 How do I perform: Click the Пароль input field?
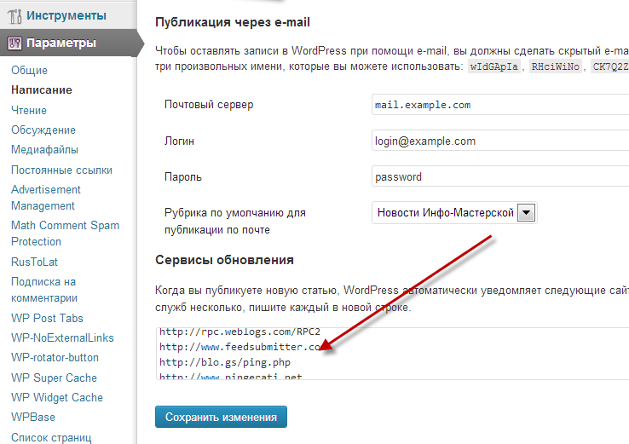(x=499, y=177)
